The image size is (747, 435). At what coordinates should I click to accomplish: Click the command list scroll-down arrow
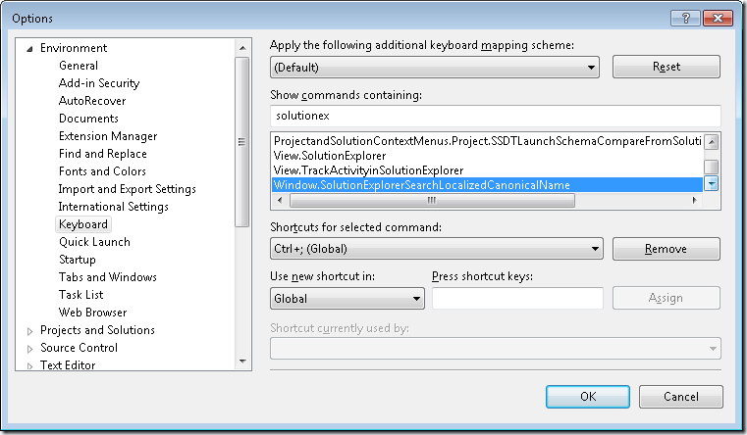[x=712, y=183]
